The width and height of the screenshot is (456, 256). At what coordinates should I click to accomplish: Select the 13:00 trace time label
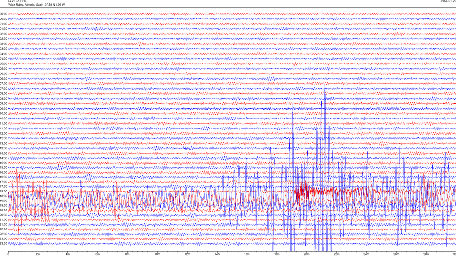pyautogui.click(x=3, y=143)
